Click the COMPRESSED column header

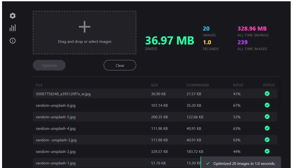pos(198,85)
